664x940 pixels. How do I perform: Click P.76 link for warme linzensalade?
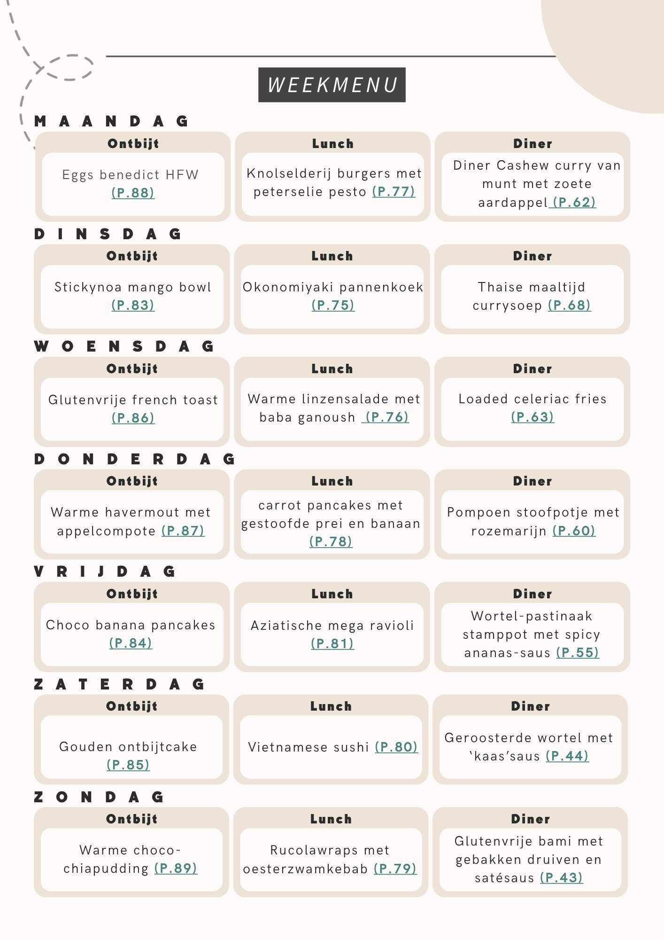click(387, 417)
